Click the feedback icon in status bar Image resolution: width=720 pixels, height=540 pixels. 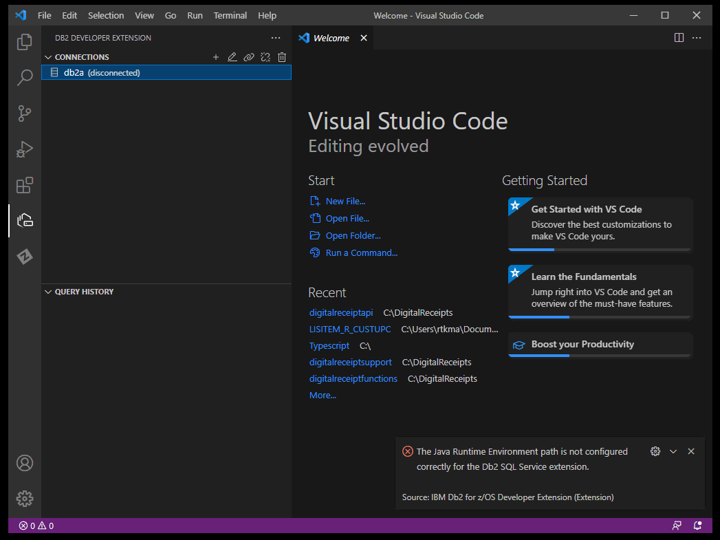point(677,526)
